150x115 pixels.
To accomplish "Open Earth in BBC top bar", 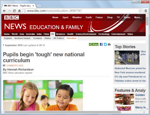I will click(x=89, y=17).
